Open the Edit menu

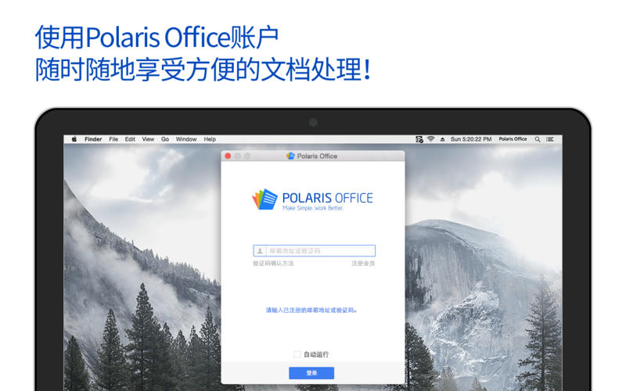tap(130, 139)
